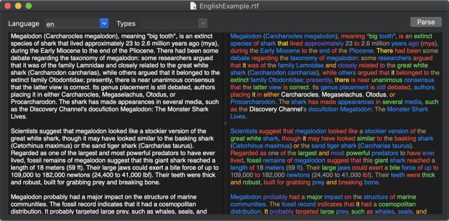
Task: Click the RTF document icon in title bar
Action: [193, 6]
